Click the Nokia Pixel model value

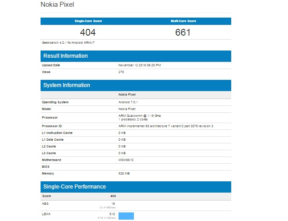click(127, 109)
